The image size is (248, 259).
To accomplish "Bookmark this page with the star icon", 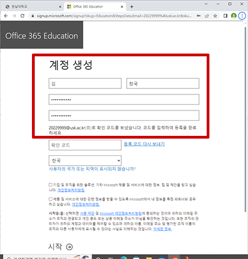I will click(x=215, y=16).
